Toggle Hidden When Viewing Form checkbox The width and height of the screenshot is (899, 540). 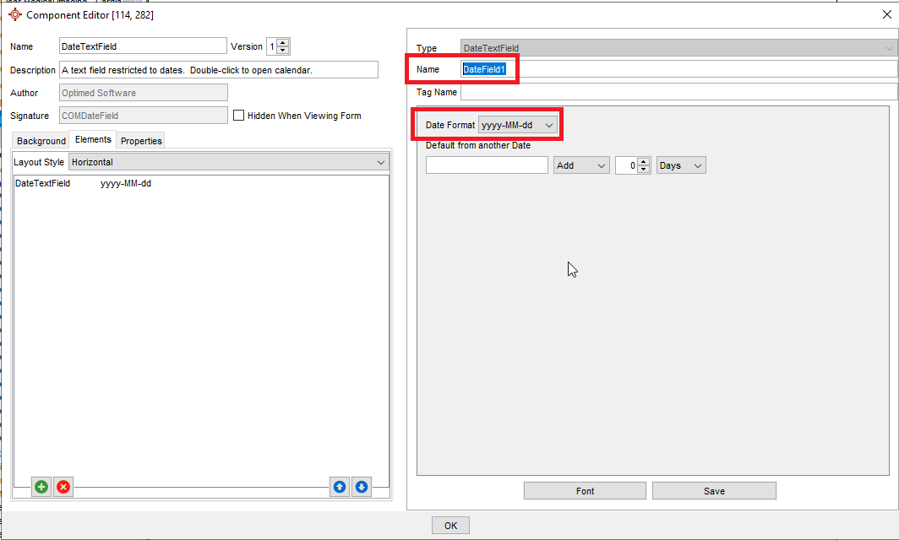239,116
